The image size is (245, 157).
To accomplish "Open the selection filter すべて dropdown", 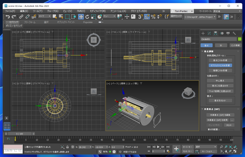I will click(x=45, y=16).
